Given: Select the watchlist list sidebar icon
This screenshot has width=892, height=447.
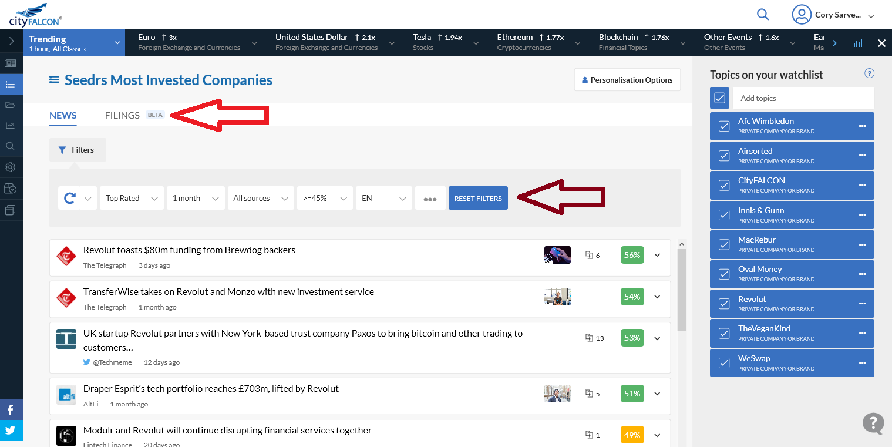Looking at the screenshot, I should pos(11,84).
